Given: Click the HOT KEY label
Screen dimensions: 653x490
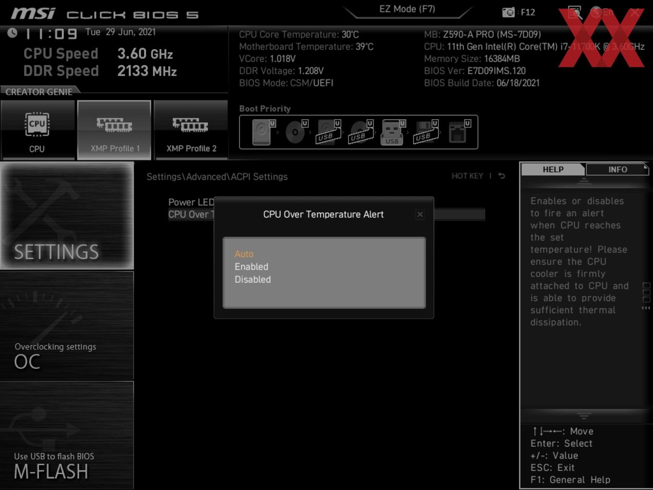Looking at the screenshot, I should [467, 176].
